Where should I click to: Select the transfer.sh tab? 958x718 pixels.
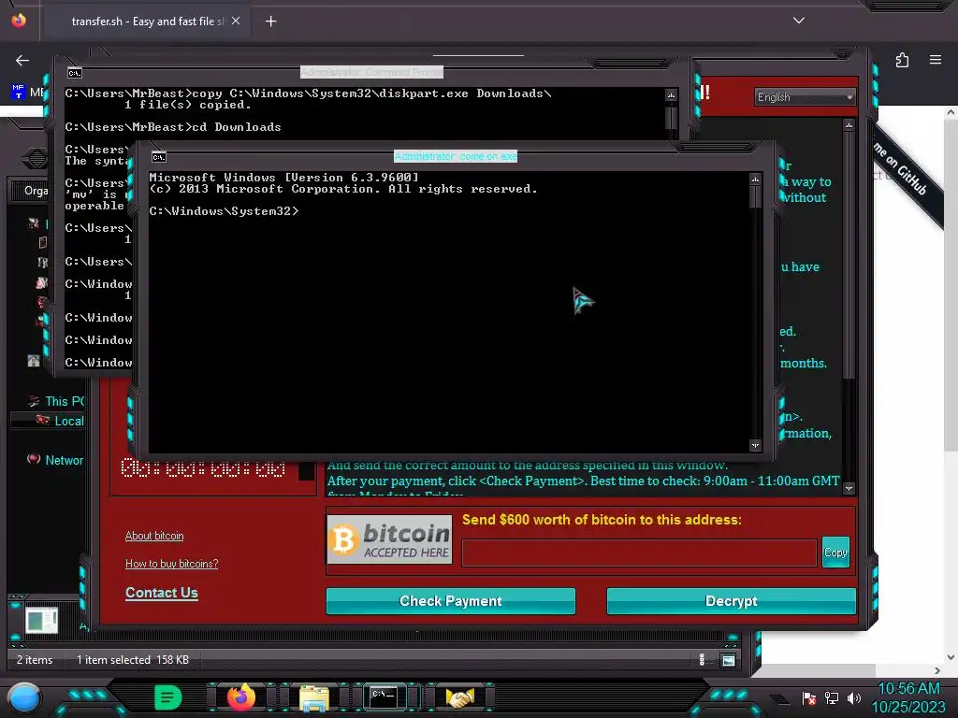(x=148, y=22)
